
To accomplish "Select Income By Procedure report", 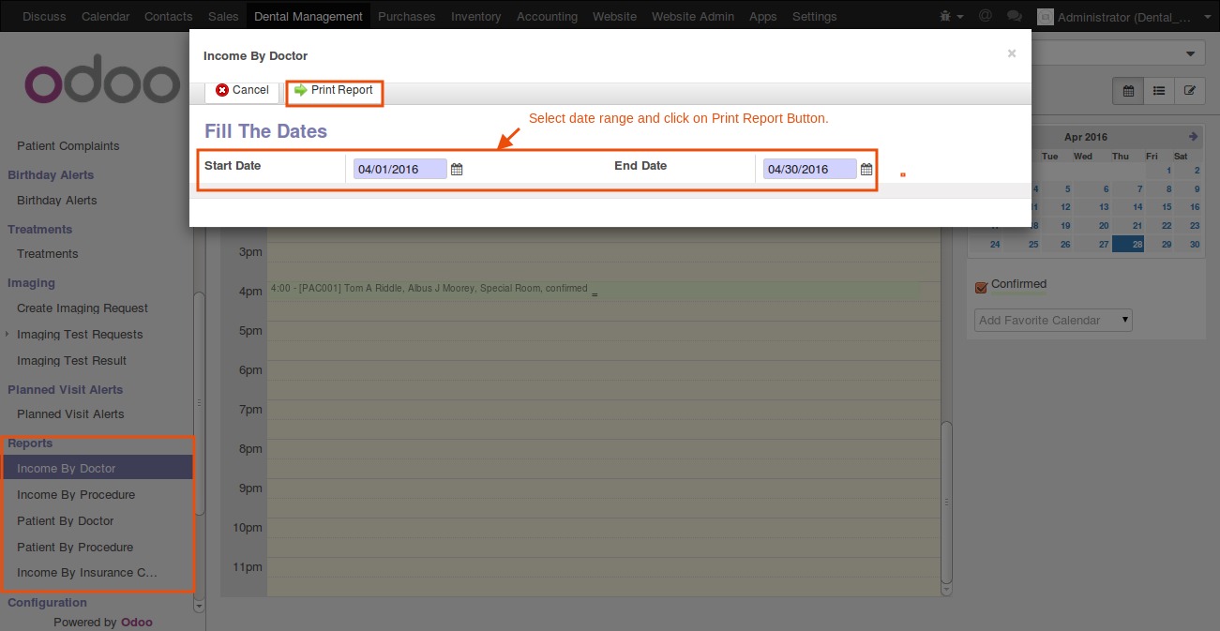I will click(x=76, y=495).
